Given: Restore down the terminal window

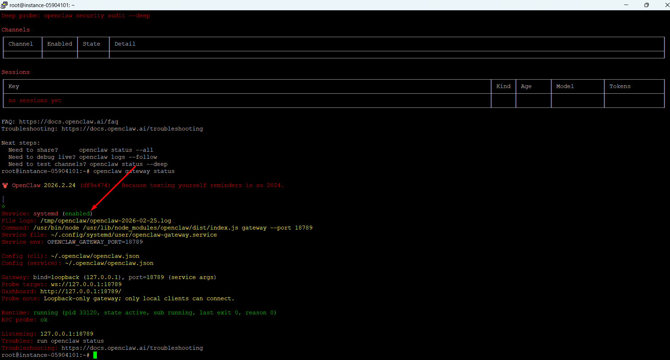Looking at the screenshot, I should pos(646,5).
